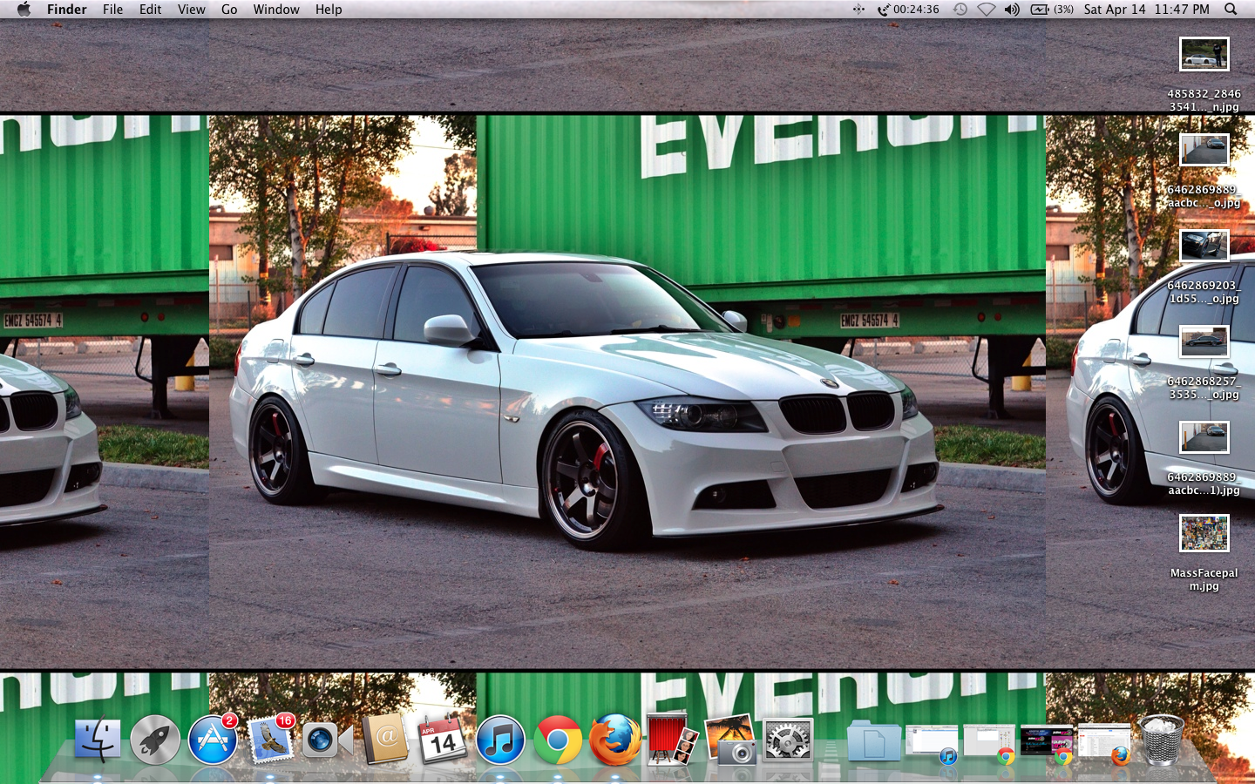Open the Help menu
The height and width of the screenshot is (784, 1255).
pyautogui.click(x=329, y=10)
